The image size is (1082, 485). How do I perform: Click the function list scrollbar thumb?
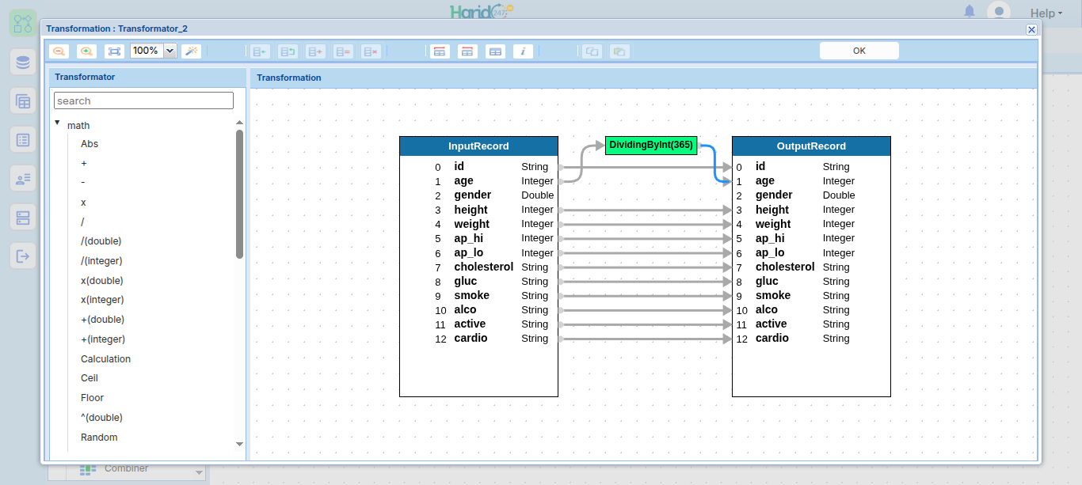239,194
